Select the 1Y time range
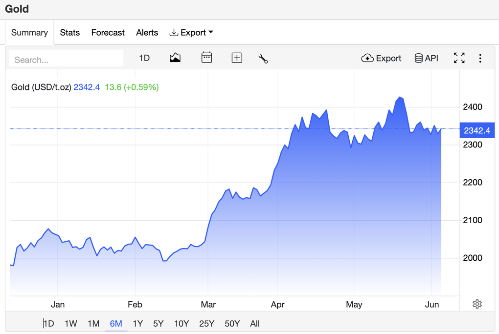 click(137, 324)
